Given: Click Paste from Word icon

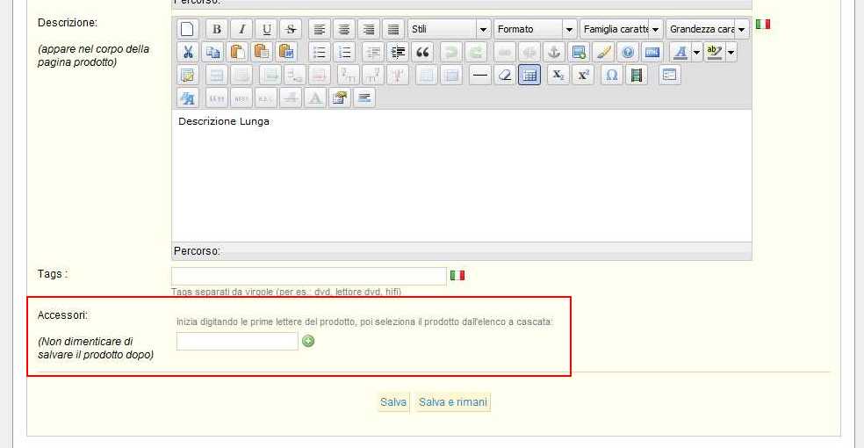Looking at the screenshot, I should pyautogui.click(x=286, y=53).
